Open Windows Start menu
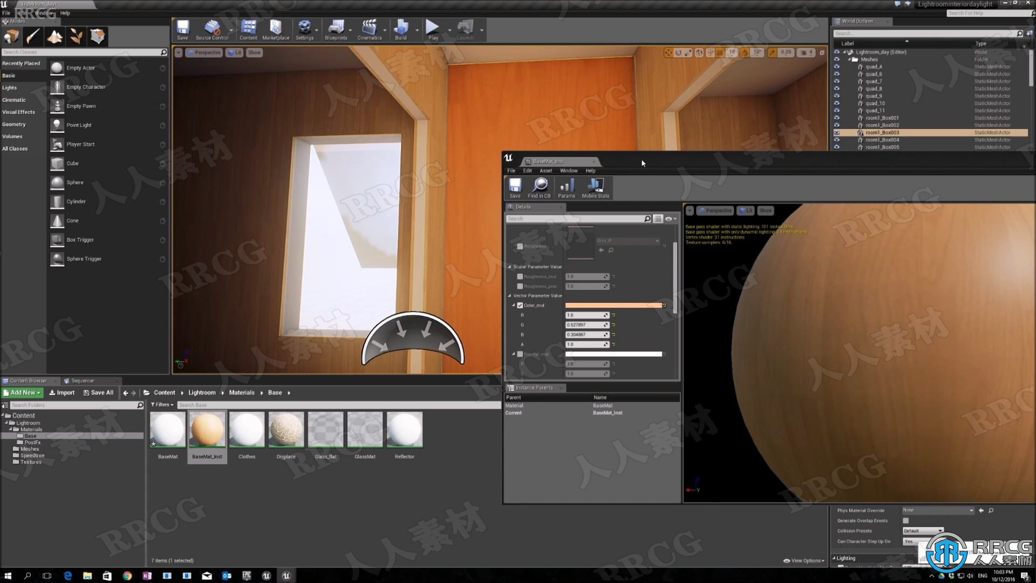The height and width of the screenshot is (583, 1036). click(x=8, y=575)
